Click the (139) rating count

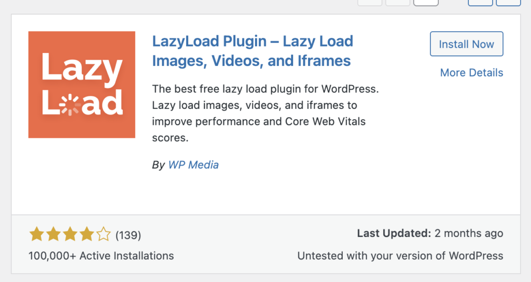coord(128,235)
